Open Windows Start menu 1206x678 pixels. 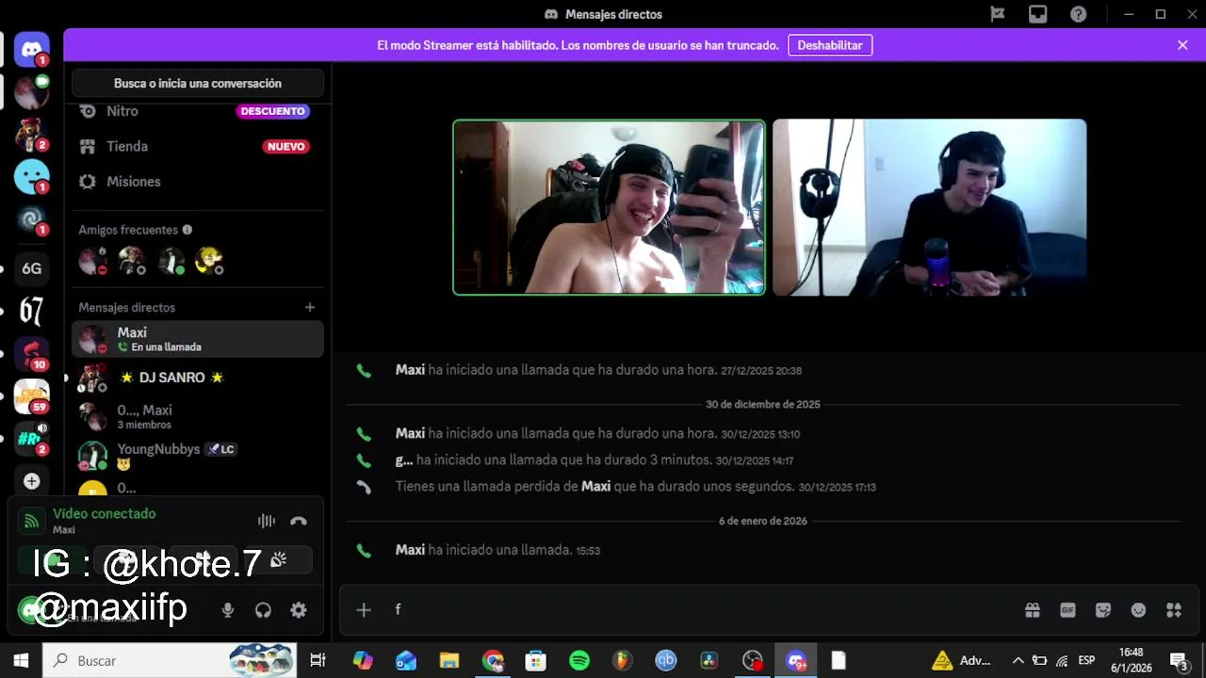click(21, 660)
